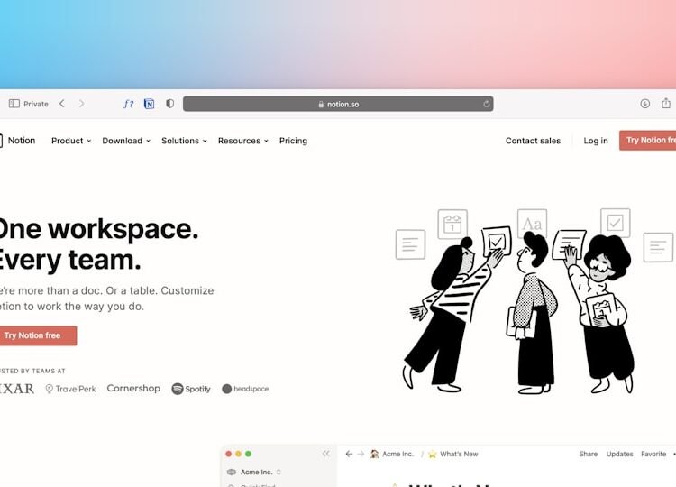Expand the Product dropdown menu

71,141
